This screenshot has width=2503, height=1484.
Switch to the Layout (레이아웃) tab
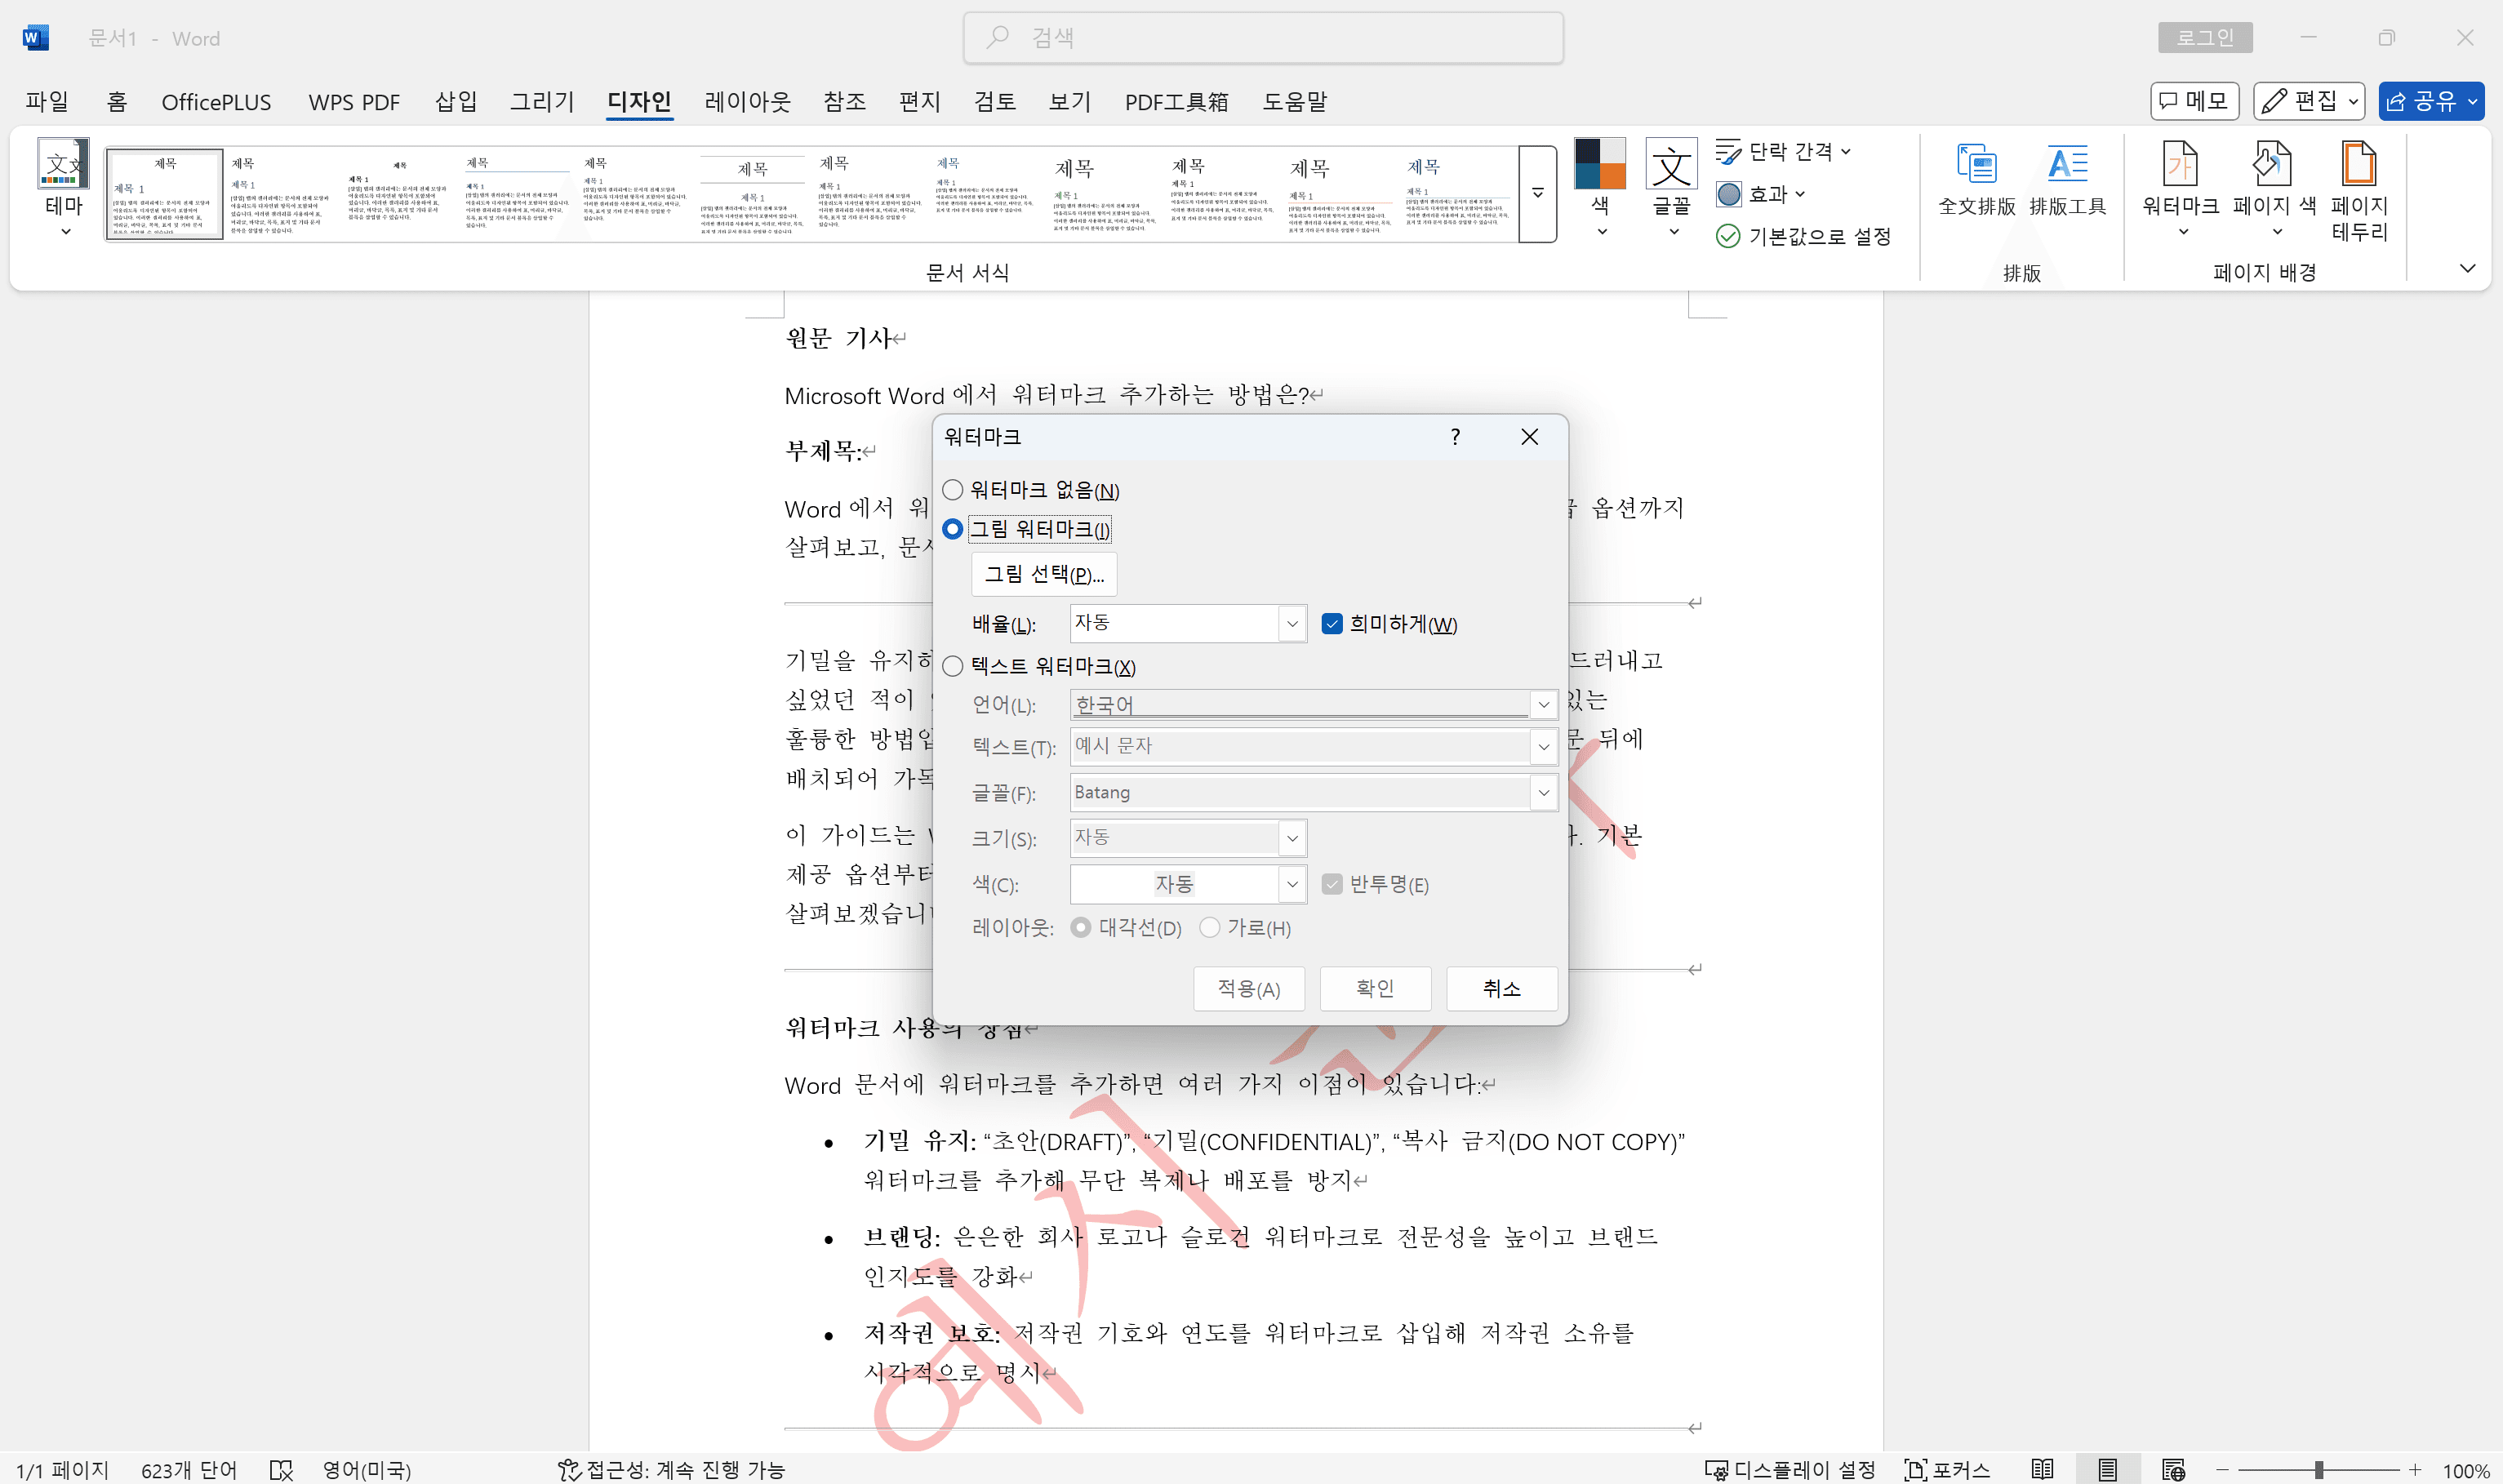coord(747,102)
